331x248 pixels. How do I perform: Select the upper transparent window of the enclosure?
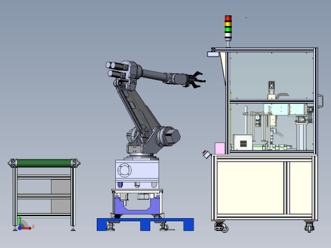click(271, 75)
